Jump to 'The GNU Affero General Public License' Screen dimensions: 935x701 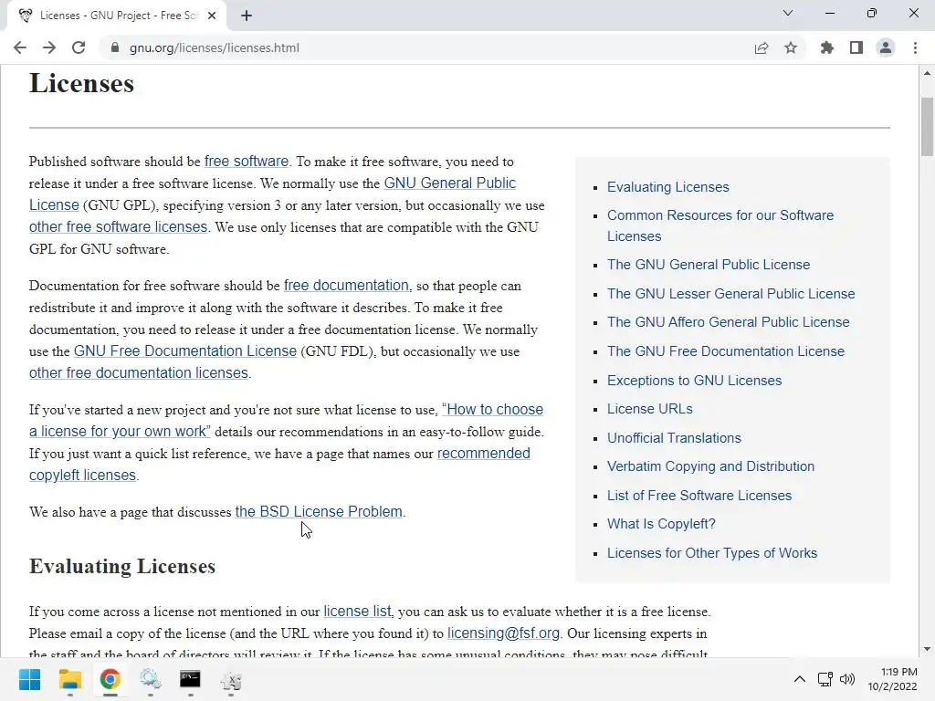[728, 322]
